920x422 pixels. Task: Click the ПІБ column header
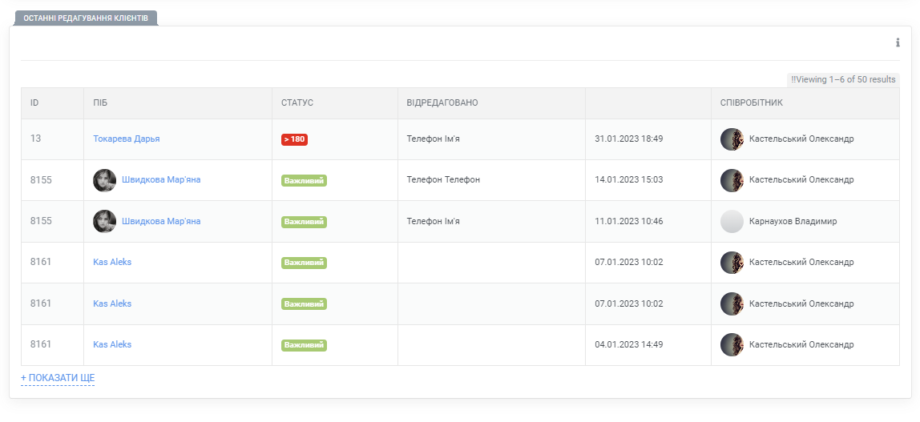pyautogui.click(x=100, y=103)
